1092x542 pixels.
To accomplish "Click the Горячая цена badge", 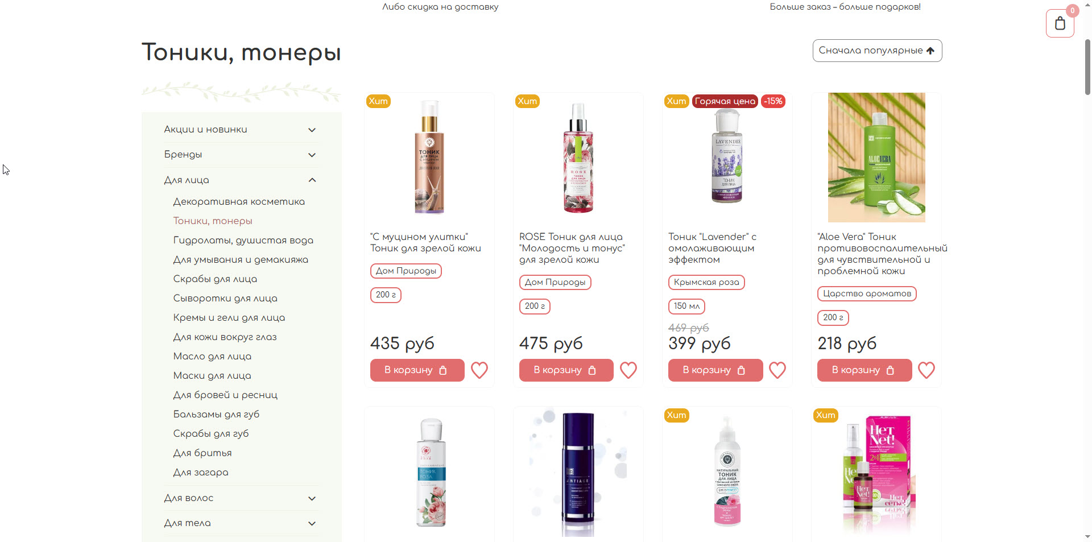I will click(725, 101).
